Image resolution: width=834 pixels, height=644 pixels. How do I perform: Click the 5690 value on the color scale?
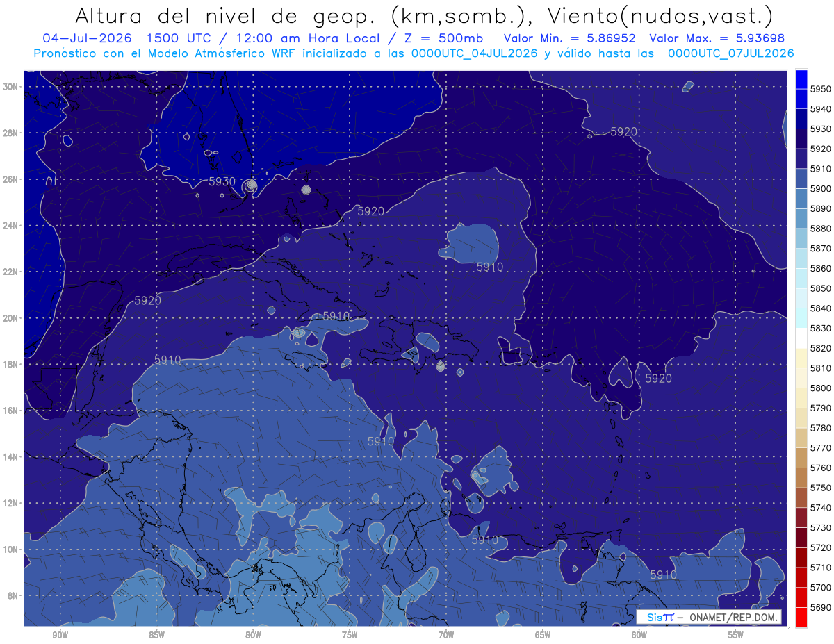point(821,607)
